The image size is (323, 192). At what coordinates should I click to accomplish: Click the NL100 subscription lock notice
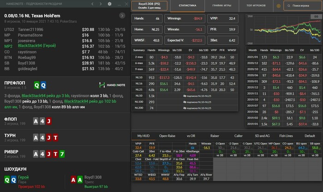click(197, 102)
